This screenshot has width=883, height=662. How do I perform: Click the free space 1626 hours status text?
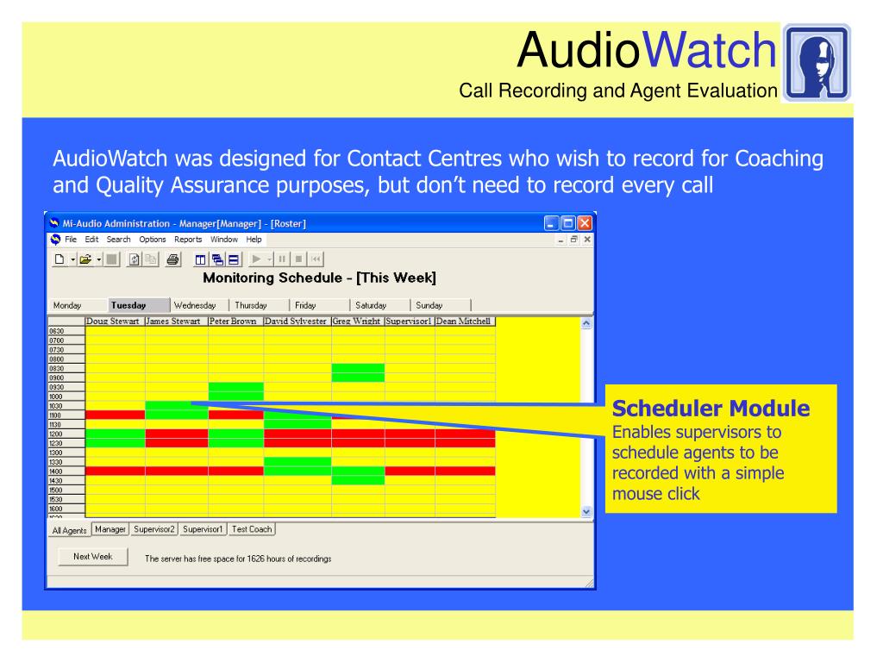(x=238, y=559)
